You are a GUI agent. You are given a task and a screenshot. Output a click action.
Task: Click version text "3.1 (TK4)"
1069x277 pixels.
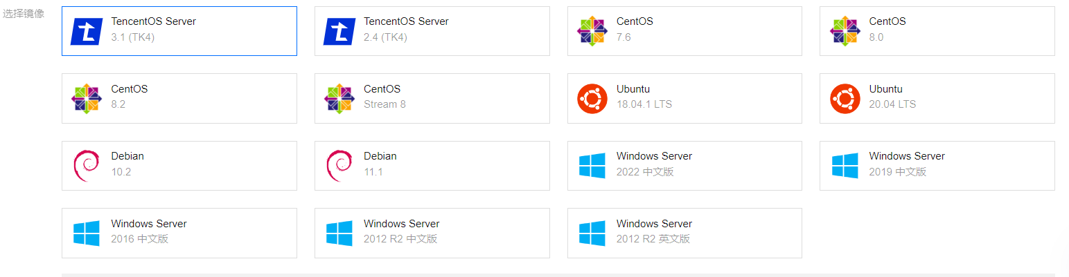point(133,37)
